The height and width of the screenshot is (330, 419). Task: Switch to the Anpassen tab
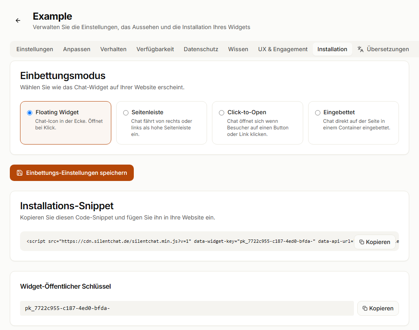77,49
